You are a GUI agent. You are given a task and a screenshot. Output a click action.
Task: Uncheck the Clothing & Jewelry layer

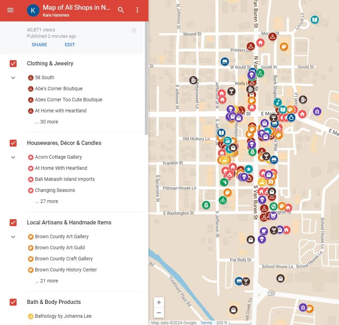[x=13, y=64]
